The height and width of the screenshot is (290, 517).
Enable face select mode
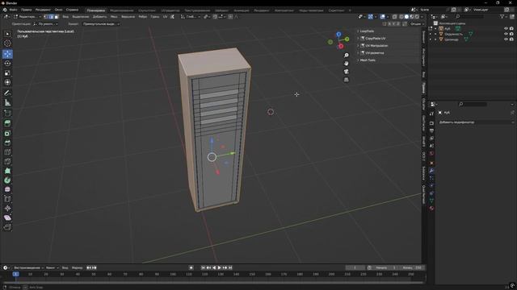pyautogui.click(x=56, y=16)
